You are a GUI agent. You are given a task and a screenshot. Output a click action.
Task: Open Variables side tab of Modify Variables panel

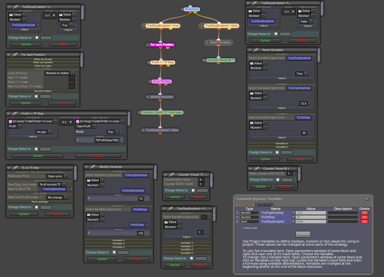click(x=155, y=172)
